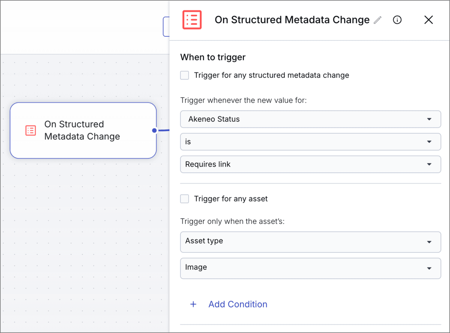Select the On Structured Metadata Change node
The height and width of the screenshot is (333, 450).
[83, 130]
